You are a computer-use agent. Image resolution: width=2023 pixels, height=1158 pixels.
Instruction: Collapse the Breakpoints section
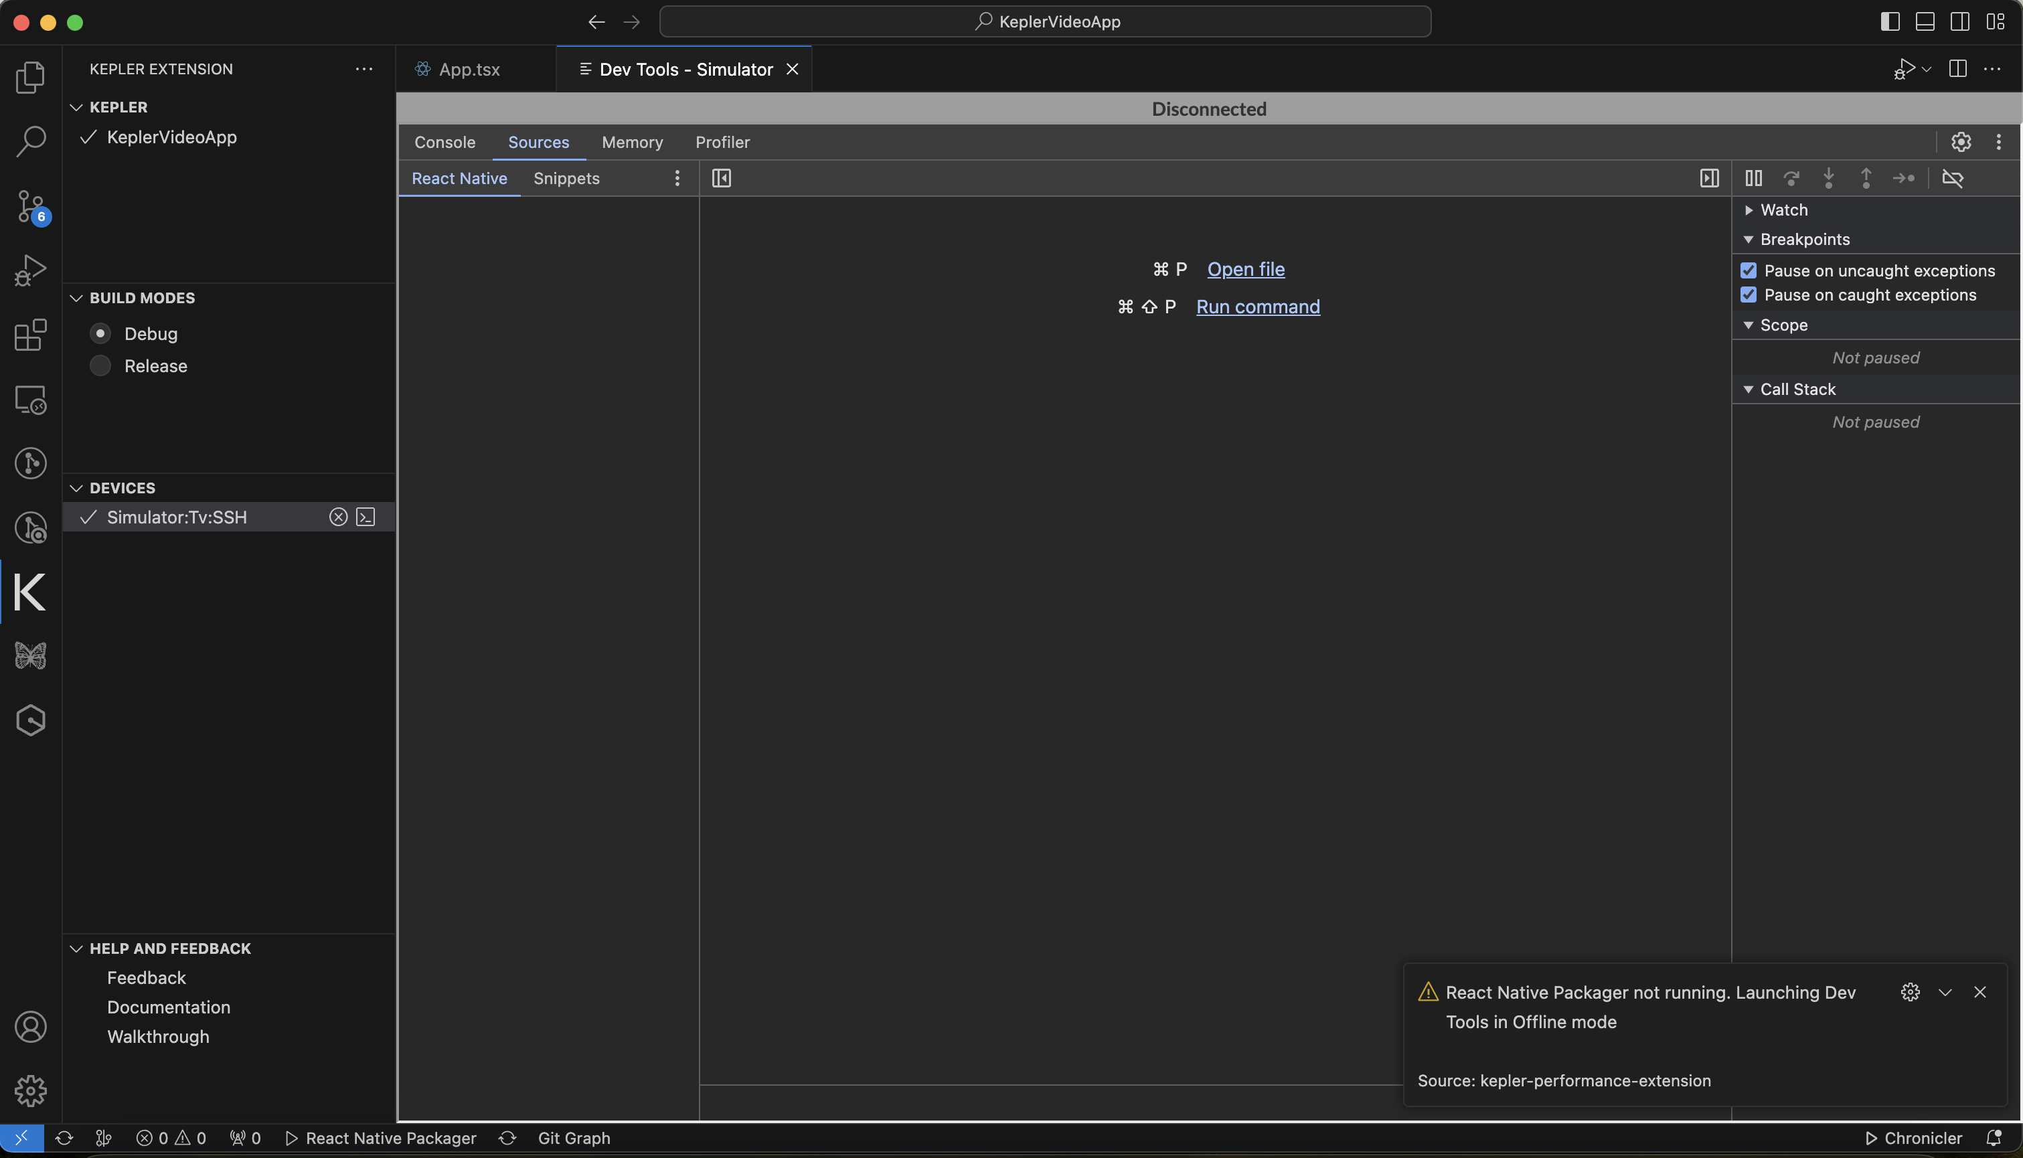click(1749, 238)
